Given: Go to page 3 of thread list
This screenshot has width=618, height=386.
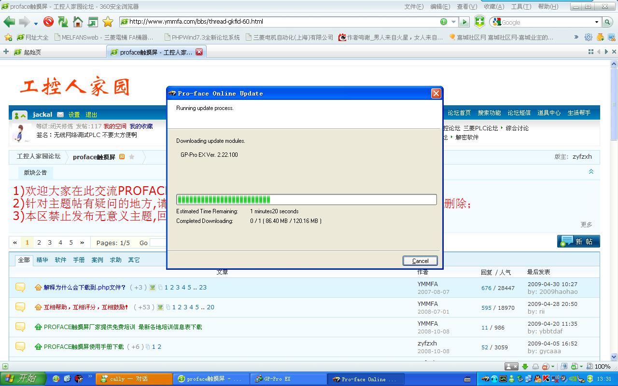Looking at the screenshot, I should point(50,243).
